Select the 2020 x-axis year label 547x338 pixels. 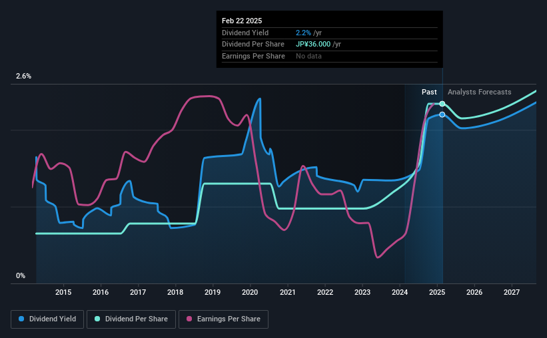pyautogui.click(x=250, y=292)
